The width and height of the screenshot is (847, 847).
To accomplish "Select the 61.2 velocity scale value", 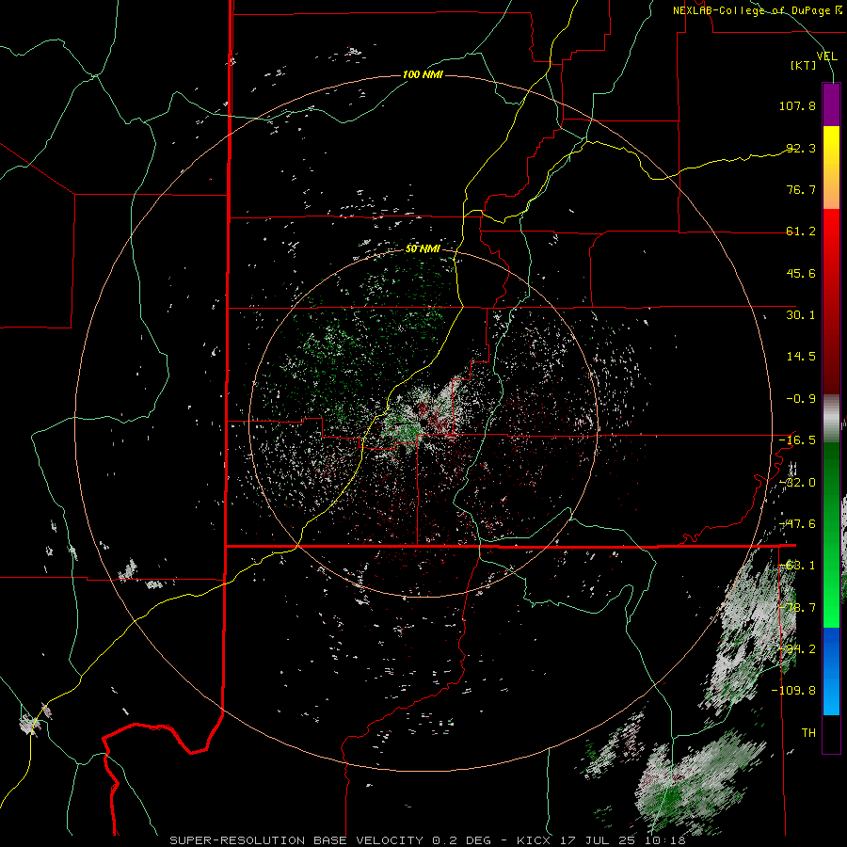I will pos(801,232).
